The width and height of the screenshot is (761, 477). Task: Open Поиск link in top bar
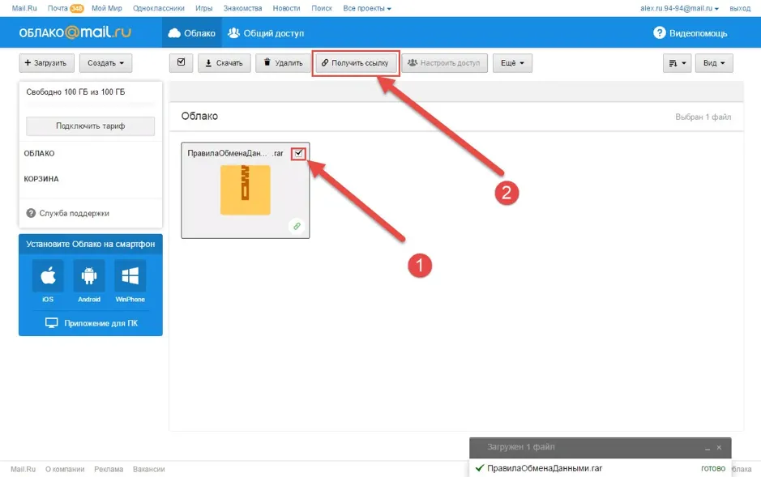[322, 8]
